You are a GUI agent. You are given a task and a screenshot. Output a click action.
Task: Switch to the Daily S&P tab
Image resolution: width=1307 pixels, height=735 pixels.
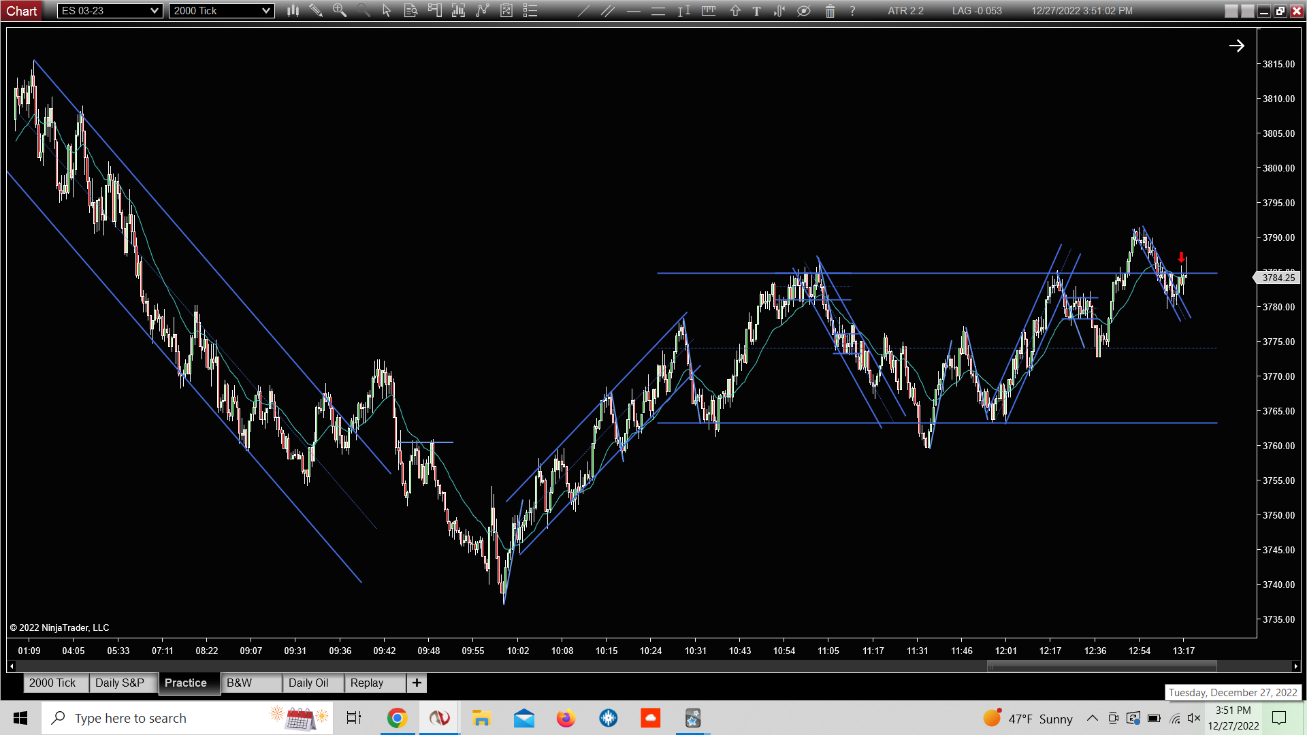[x=120, y=683]
